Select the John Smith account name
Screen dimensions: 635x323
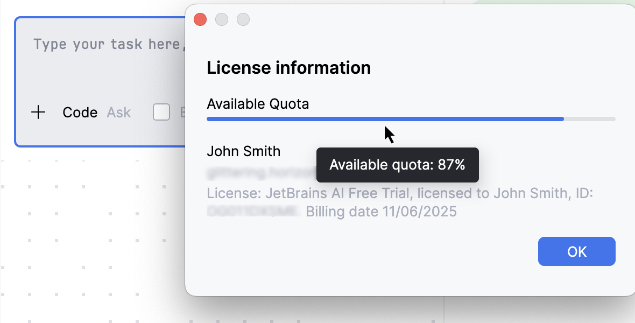point(243,151)
